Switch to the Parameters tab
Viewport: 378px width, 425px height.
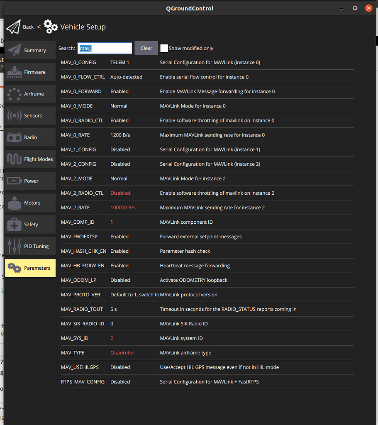[30, 268]
